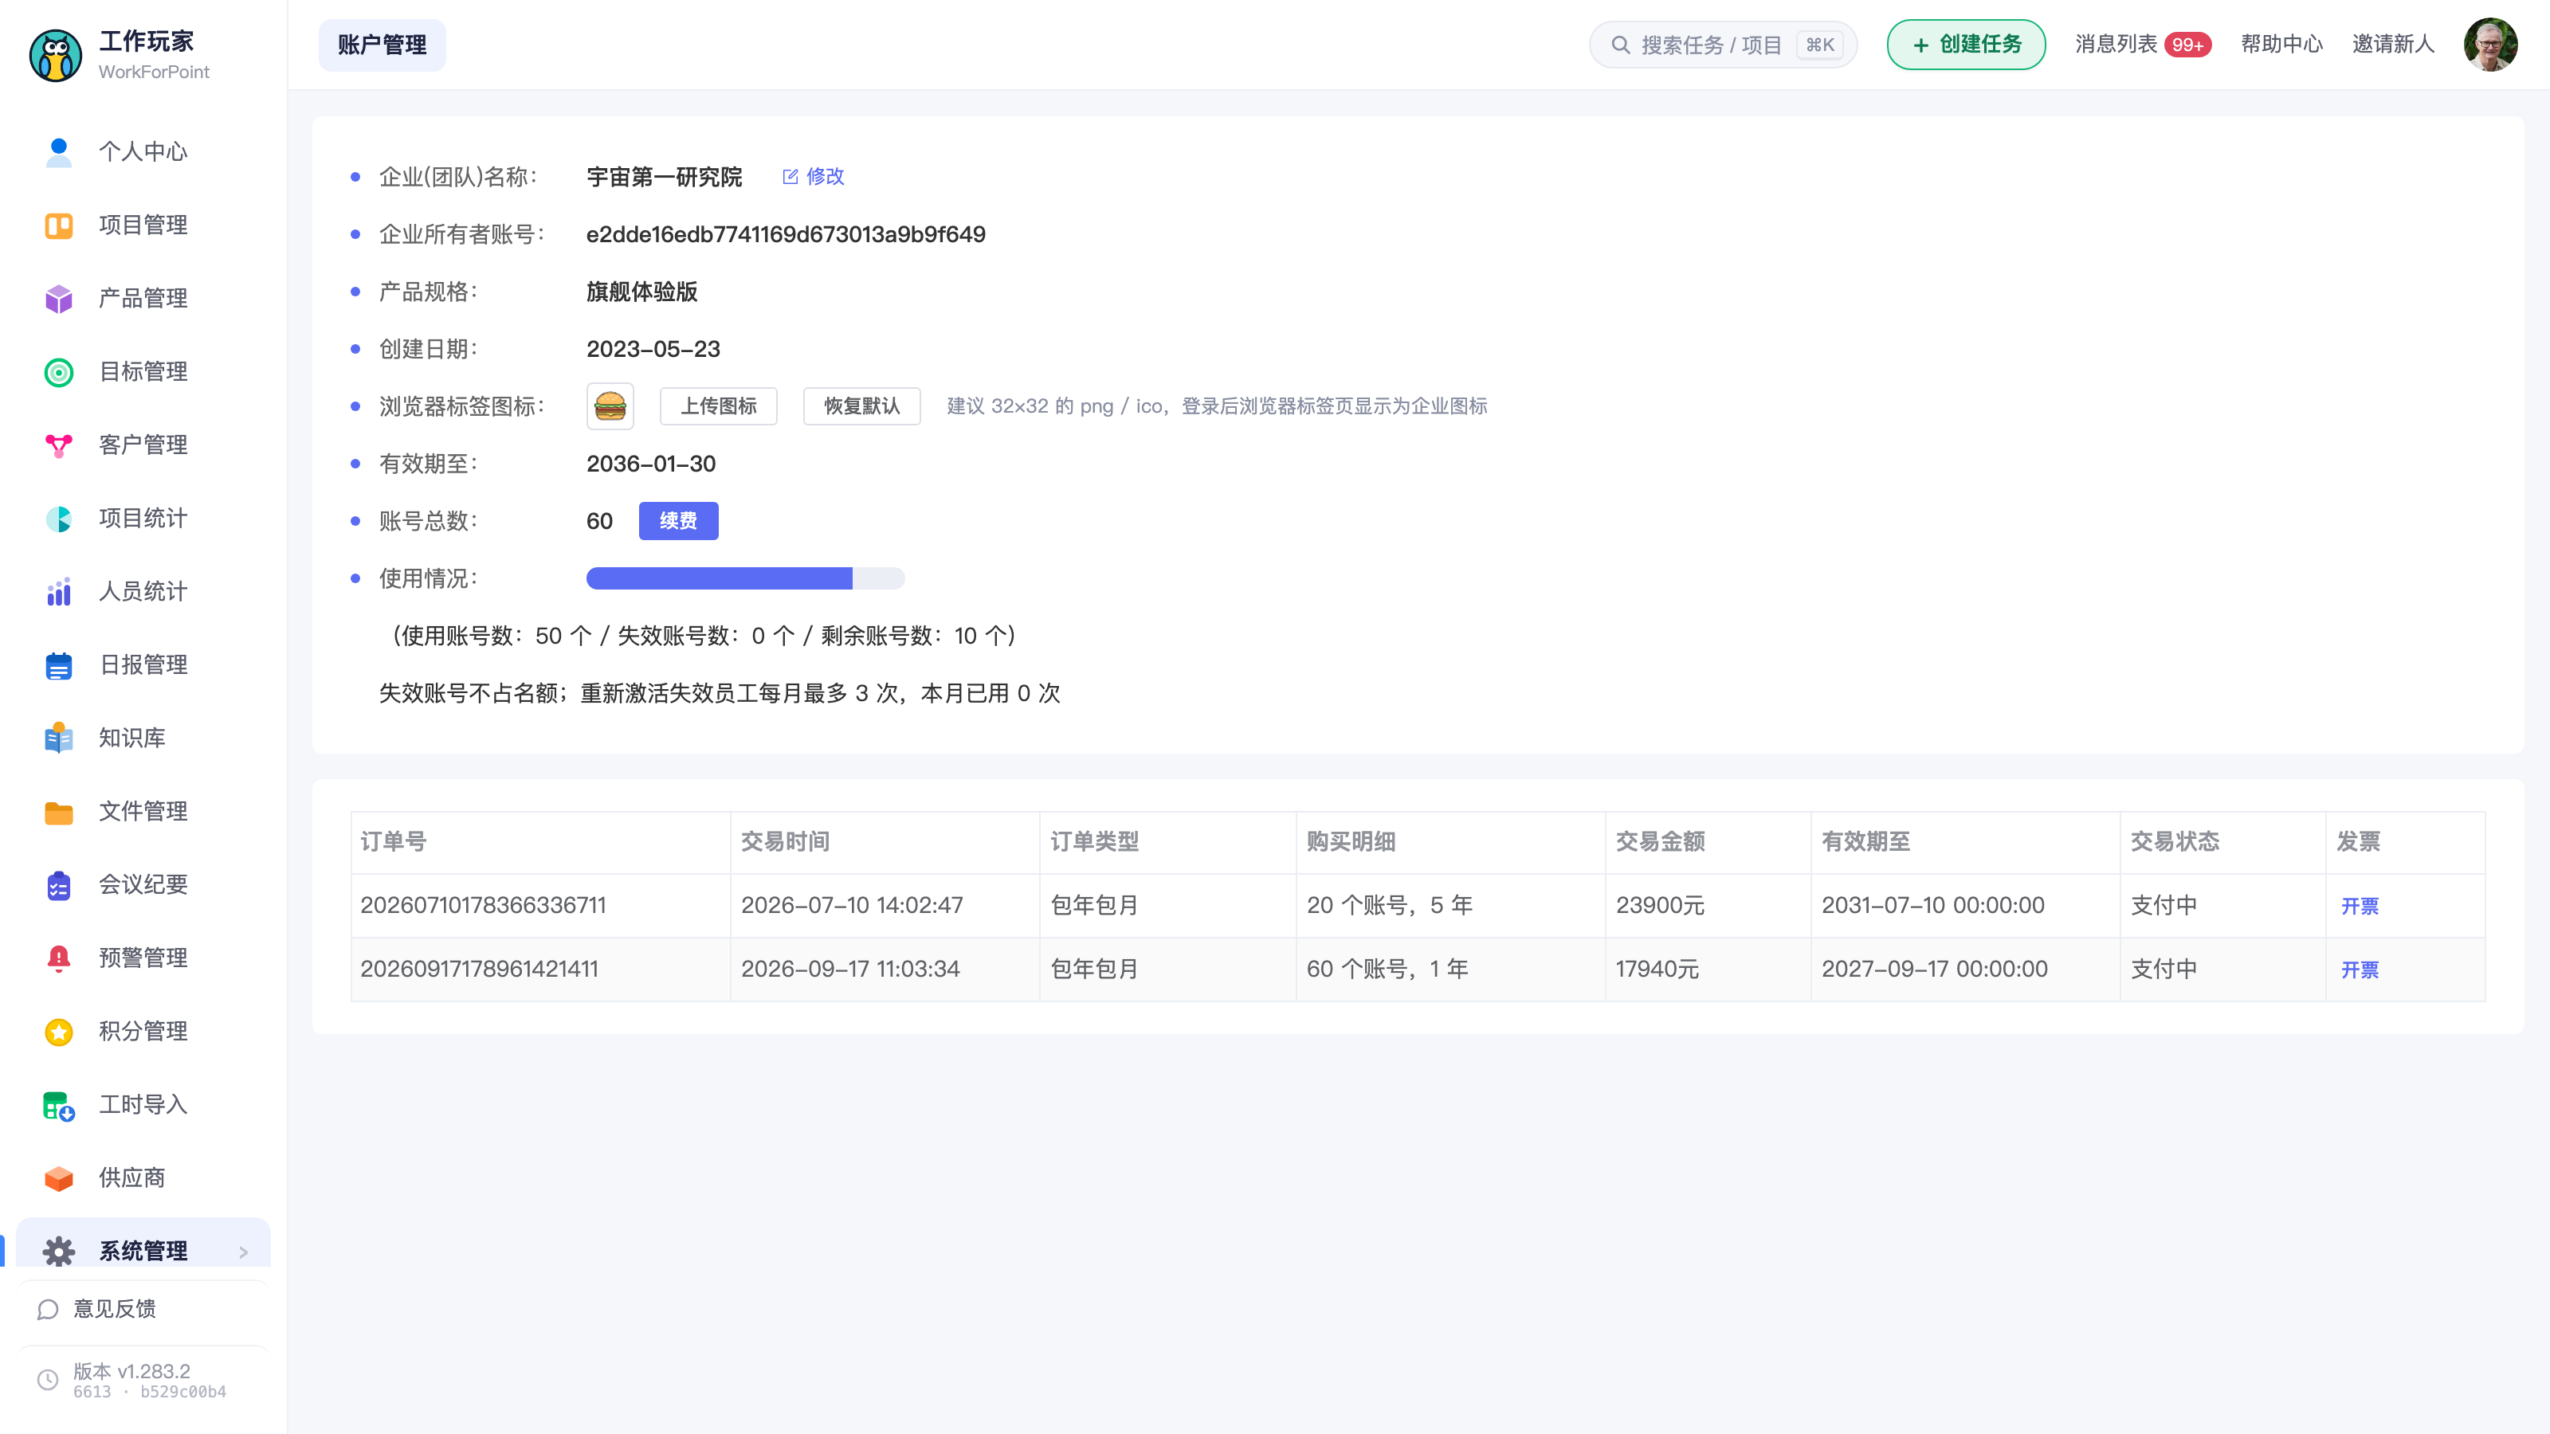Open 知识库 book icon
Viewport: 2550px width, 1434px height.
58,739
